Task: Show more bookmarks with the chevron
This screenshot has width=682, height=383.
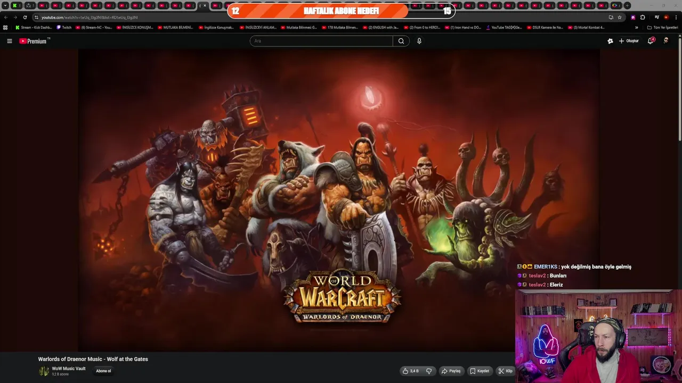Action: click(x=636, y=27)
